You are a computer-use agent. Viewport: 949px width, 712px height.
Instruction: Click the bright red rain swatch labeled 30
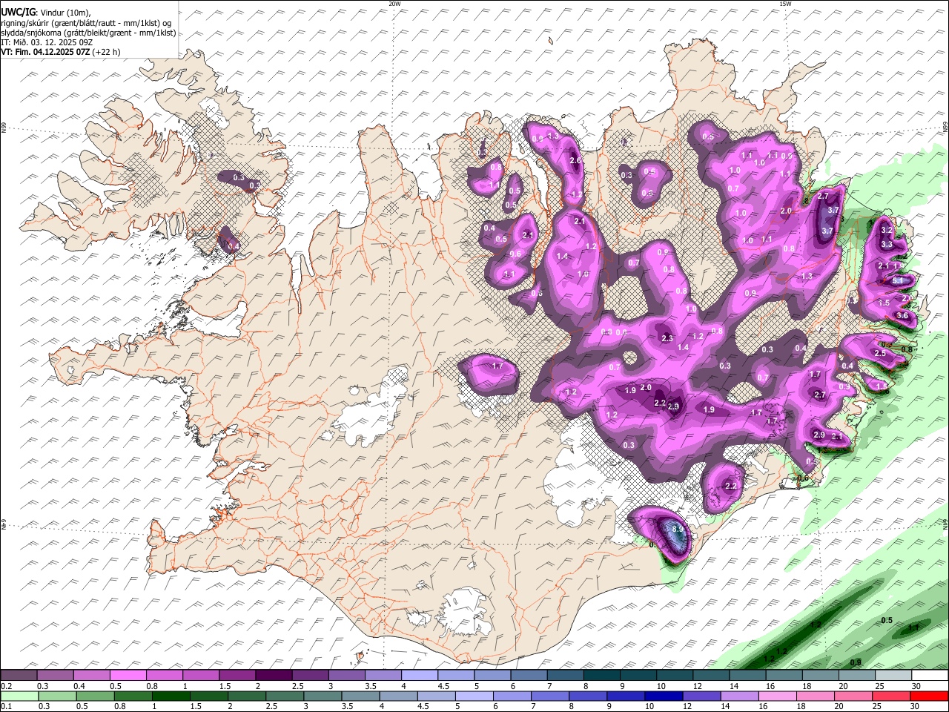(930, 696)
